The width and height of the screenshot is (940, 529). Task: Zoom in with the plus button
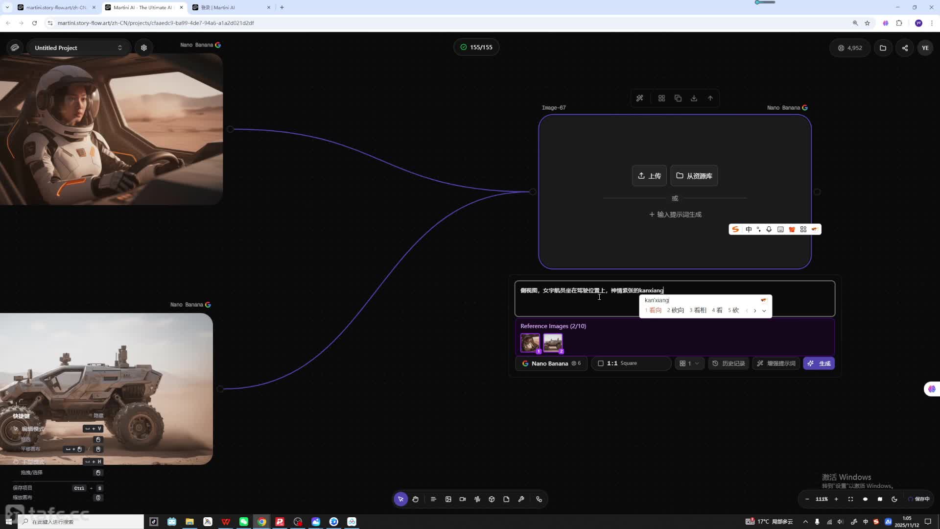pyautogui.click(x=836, y=499)
